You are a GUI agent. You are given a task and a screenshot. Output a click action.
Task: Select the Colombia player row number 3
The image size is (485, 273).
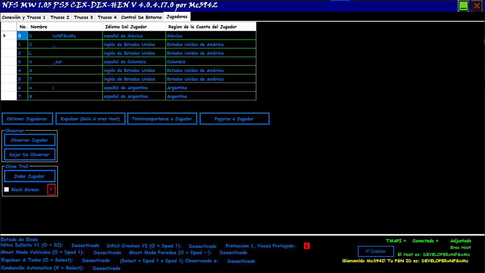(19, 62)
